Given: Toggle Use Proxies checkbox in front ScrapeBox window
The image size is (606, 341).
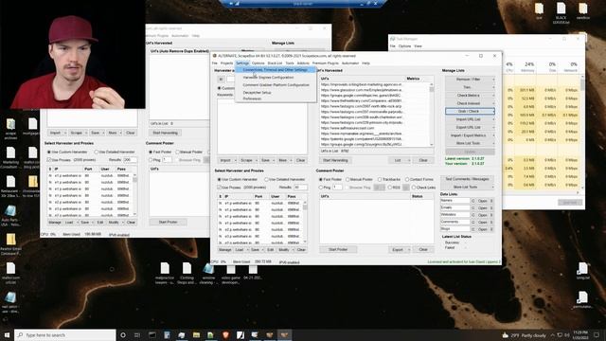Looking at the screenshot, I should pyautogui.click(x=219, y=188).
